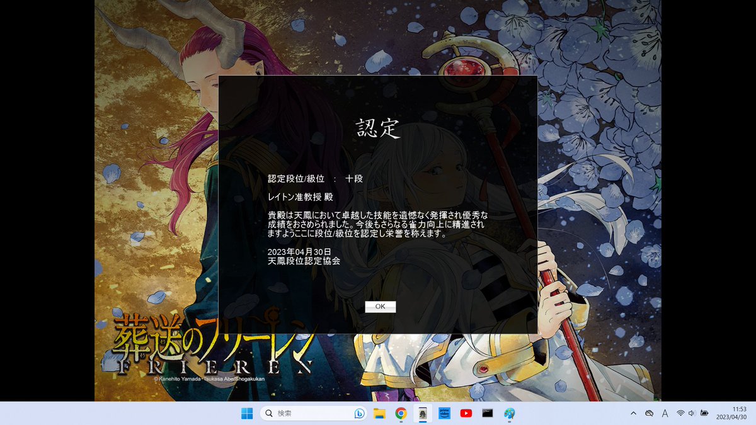This screenshot has width=756, height=425.
Task: Click the 天鳳段位認定協会 text
Action: (304, 261)
